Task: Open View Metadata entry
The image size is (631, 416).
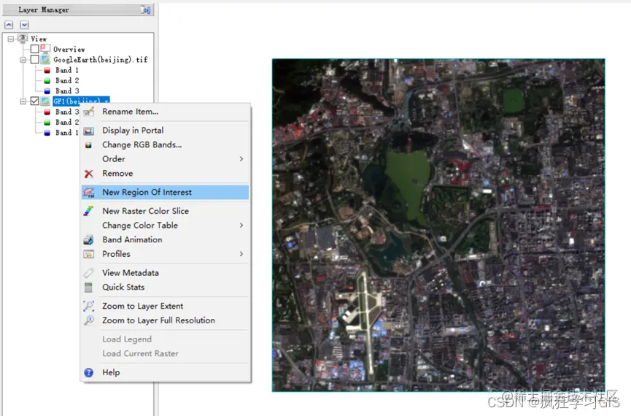Action: point(165,273)
